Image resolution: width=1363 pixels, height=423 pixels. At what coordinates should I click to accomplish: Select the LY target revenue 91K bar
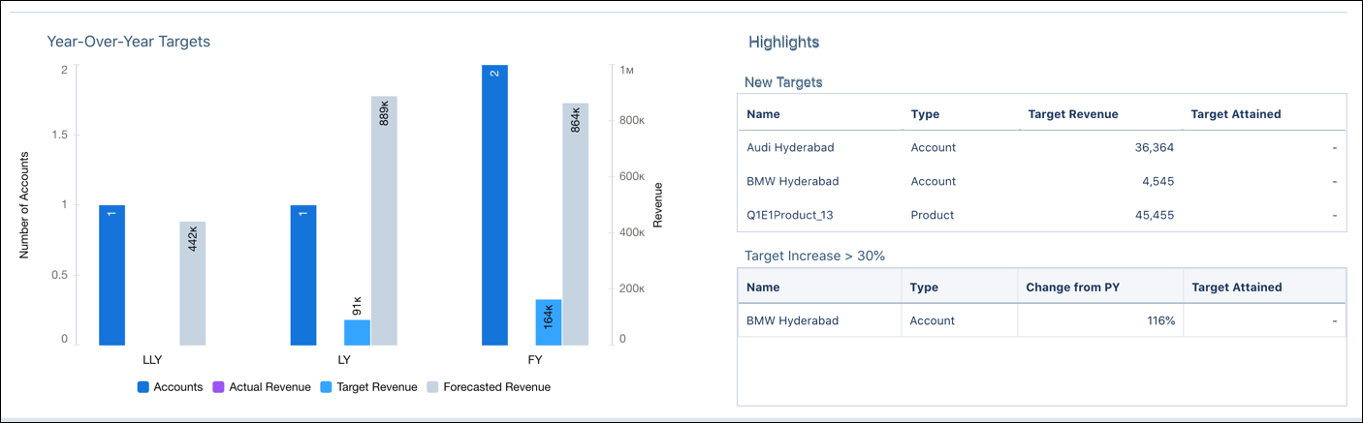tap(357, 333)
